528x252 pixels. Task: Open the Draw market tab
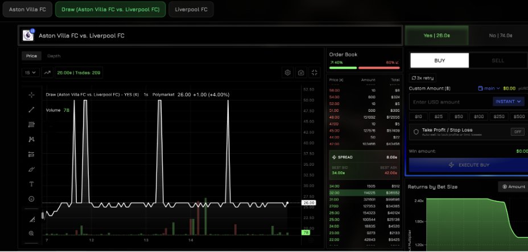tap(110, 10)
